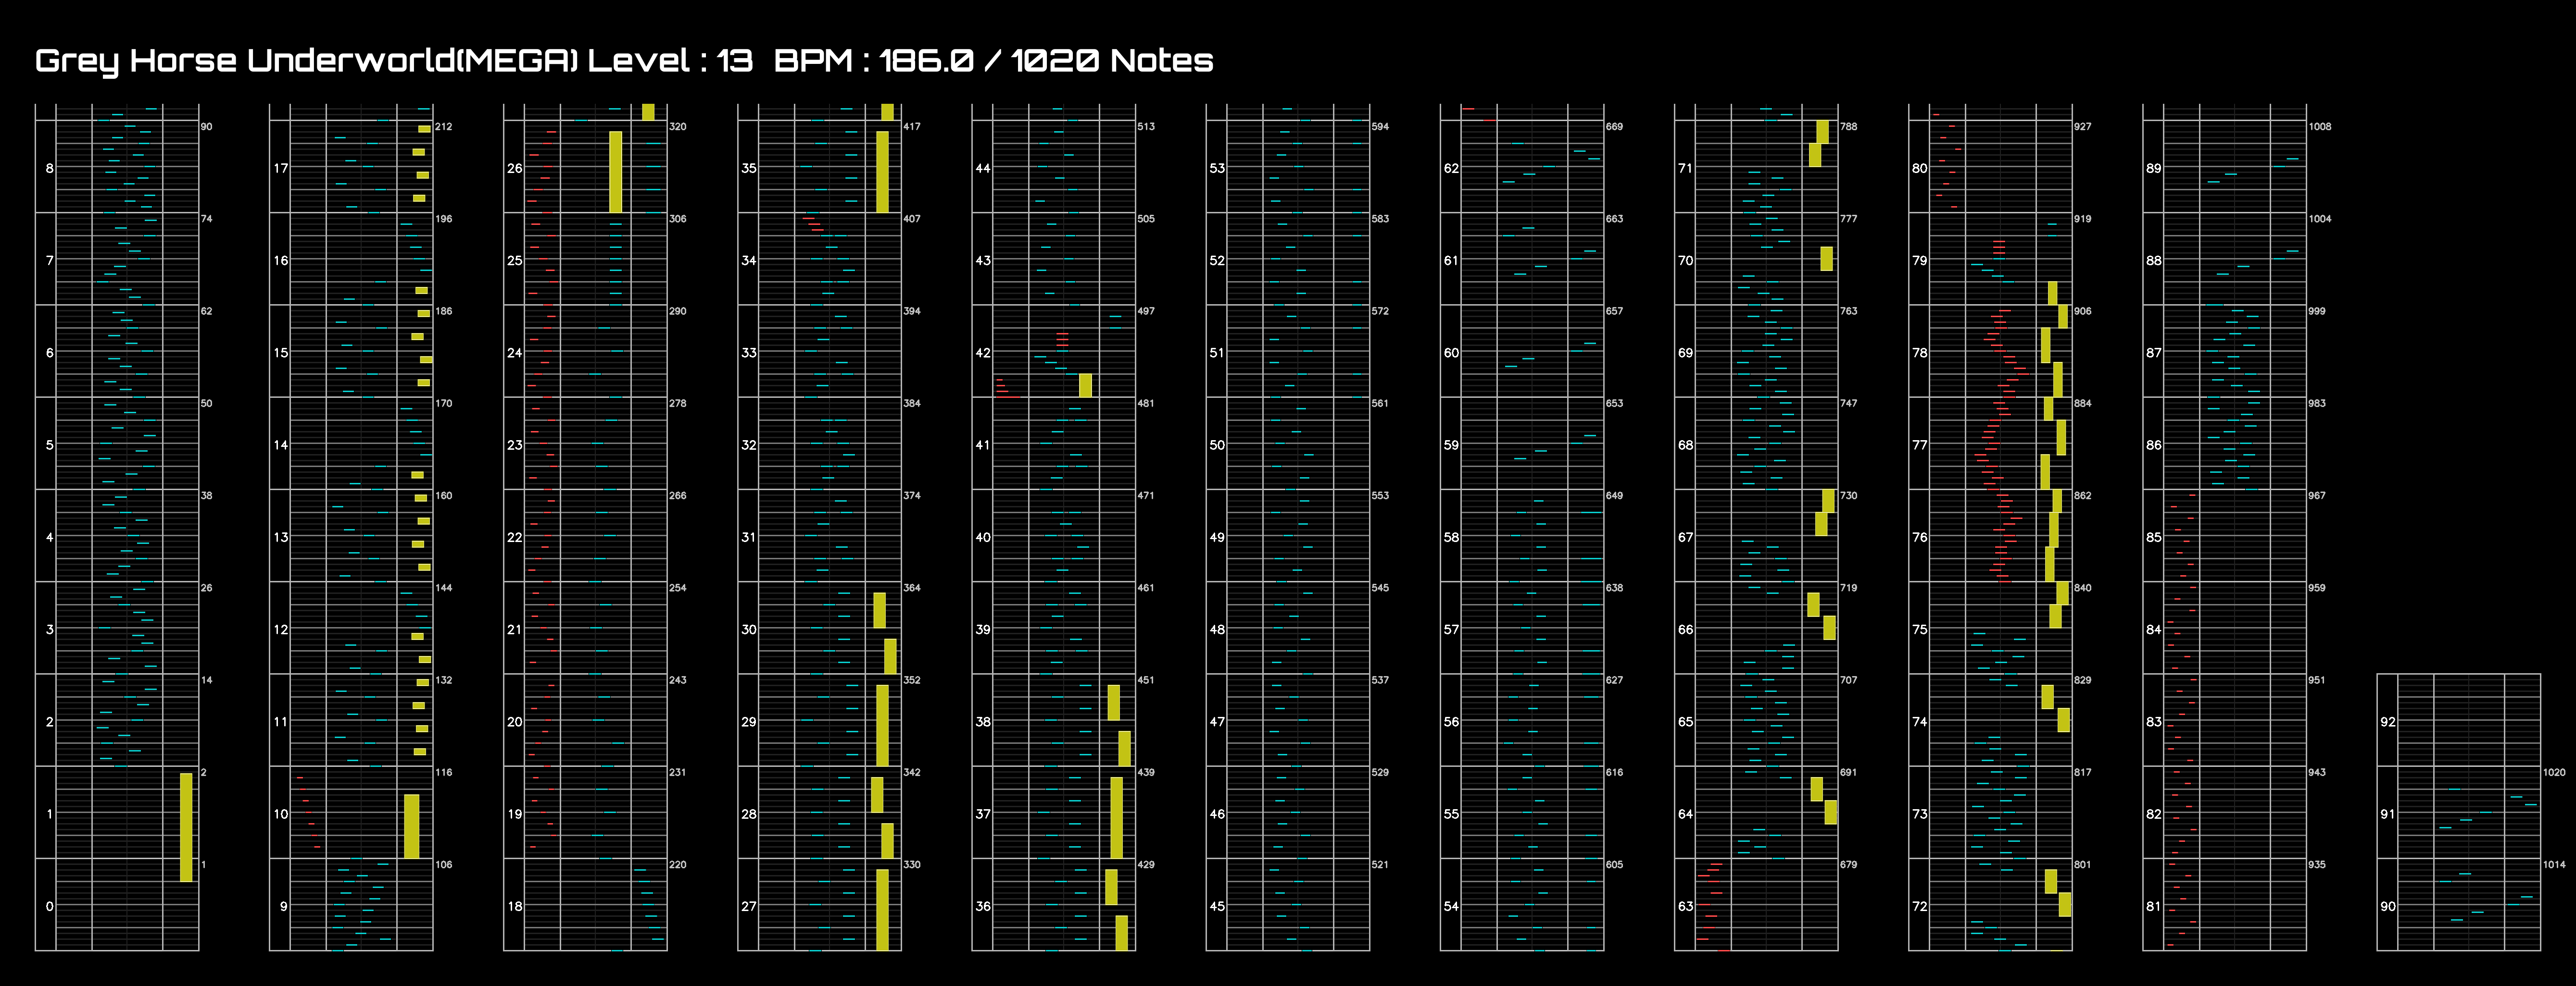
Task: Click measure number 45 label
Action: point(1217,906)
